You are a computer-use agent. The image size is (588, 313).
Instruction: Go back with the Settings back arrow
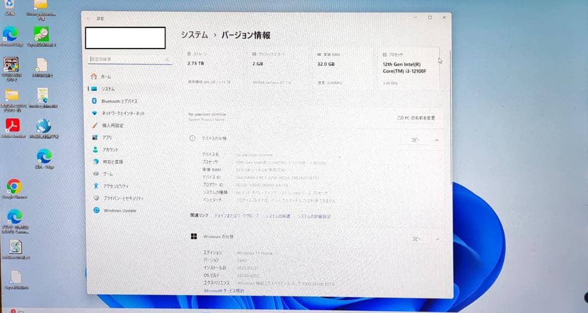pyautogui.click(x=89, y=18)
